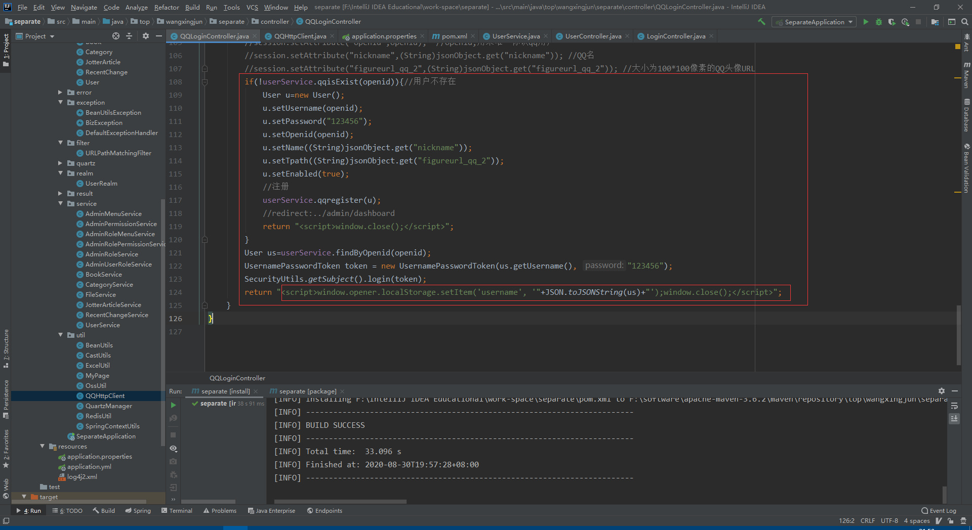The width and height of the screenshot is (972, 530).
Task: Rerun the Maven build in Run panel
Action: [173, 405]
